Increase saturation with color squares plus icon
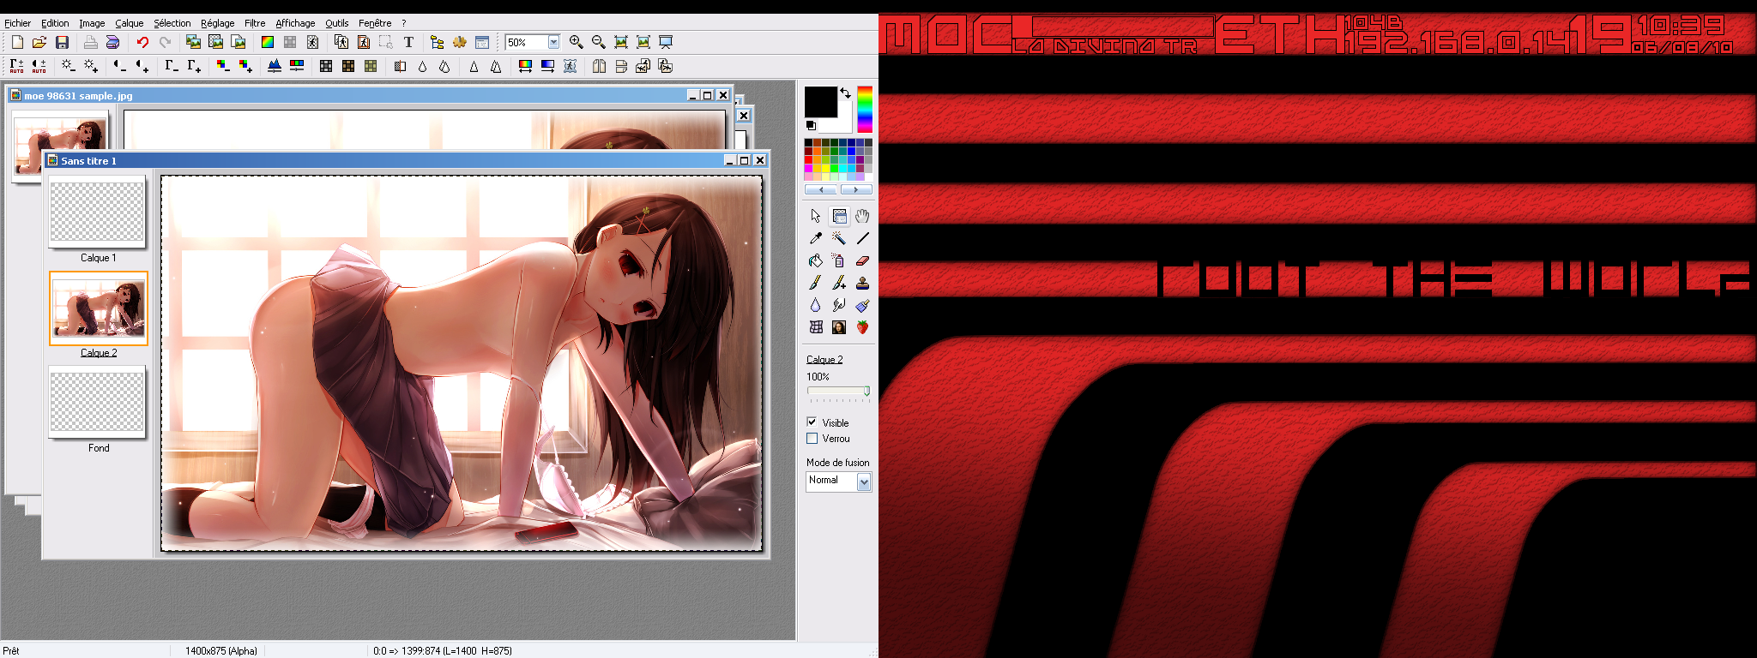Screen dimensions: 1757x658 [x=245, y=66]
